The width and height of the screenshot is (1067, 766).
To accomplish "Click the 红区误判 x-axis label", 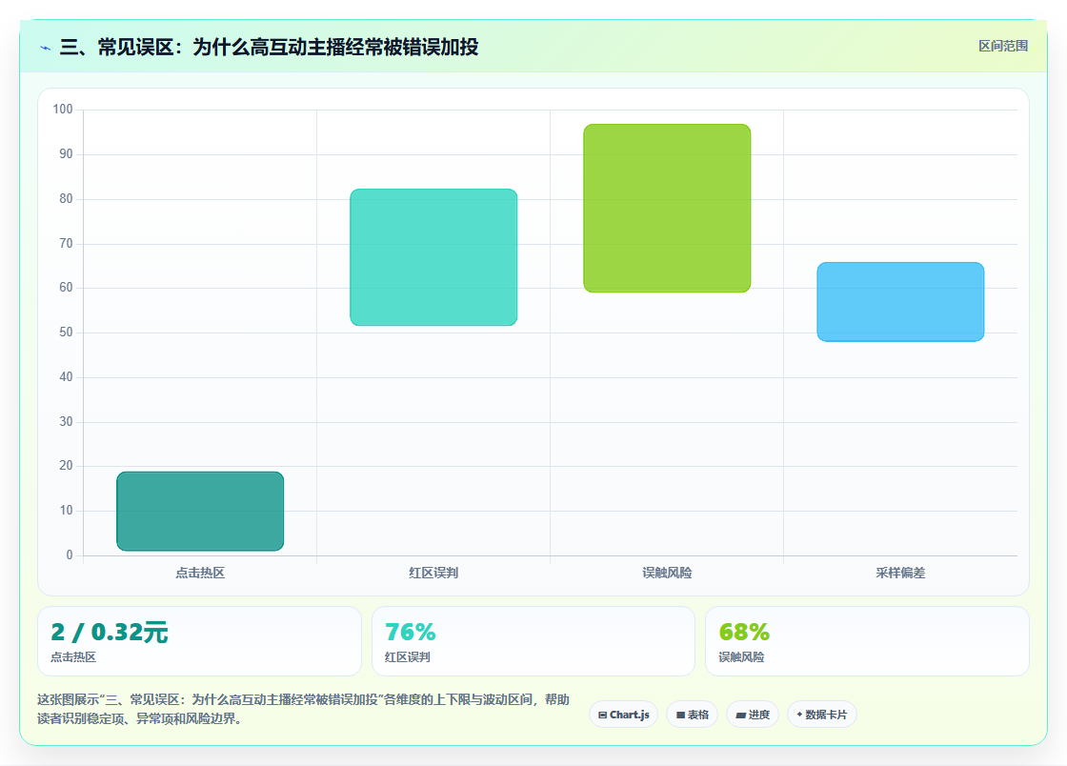I will click(433, 573).
